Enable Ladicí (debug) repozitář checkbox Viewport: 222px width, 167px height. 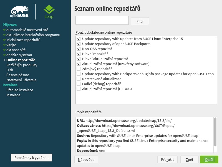pos(79,84)
